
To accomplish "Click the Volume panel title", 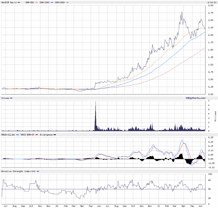I will tap(6, 98).
